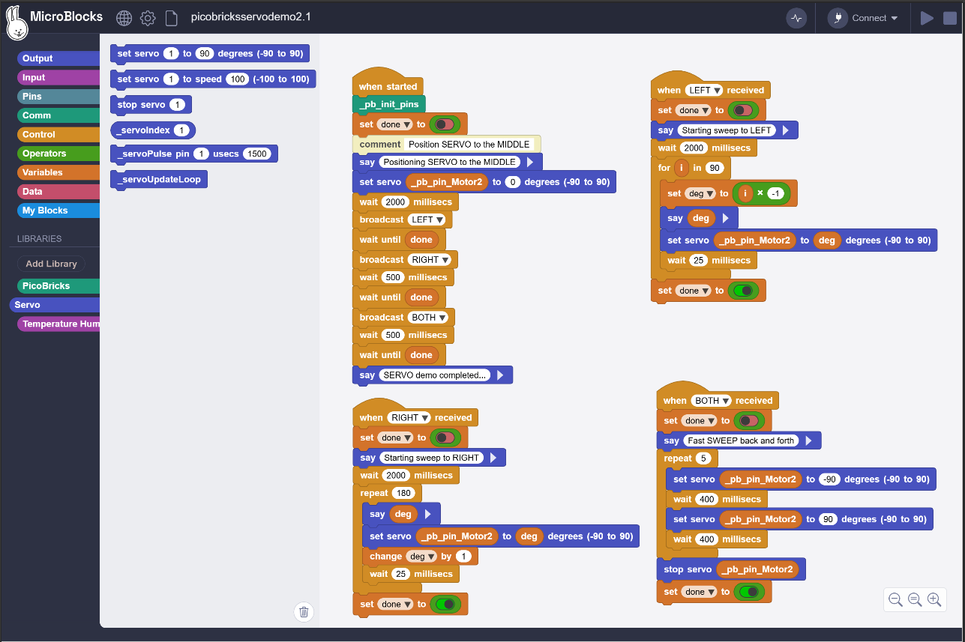
Task: Select the Variables category
Action: point(58,172)
